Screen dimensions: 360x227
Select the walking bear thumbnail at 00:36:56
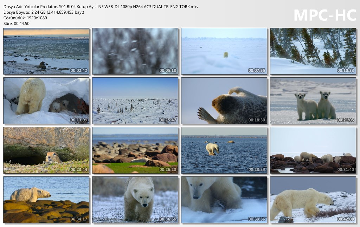pyautogui.click(x=135, y=200)
